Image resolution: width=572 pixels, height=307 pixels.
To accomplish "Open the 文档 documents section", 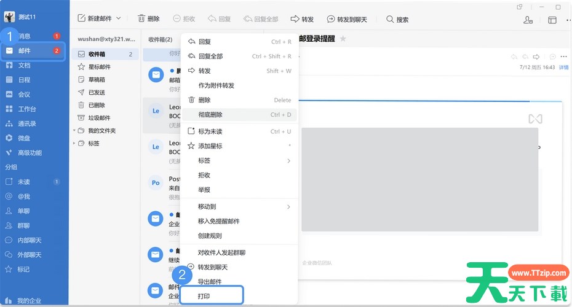I will pos(23,65).
